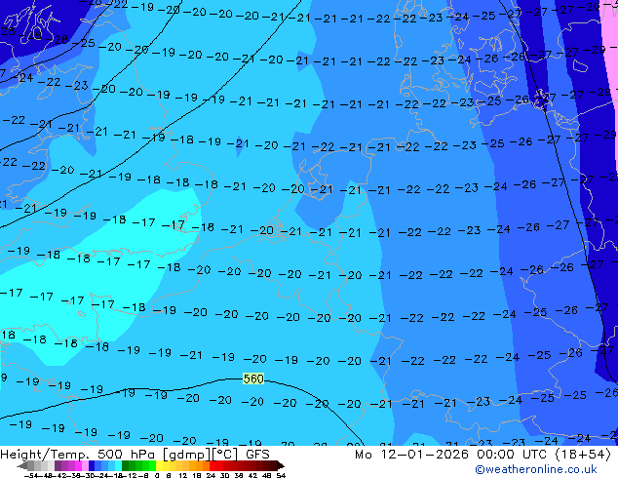Pick the dark navy blue swatch in legend

click(x=92, y=465)
